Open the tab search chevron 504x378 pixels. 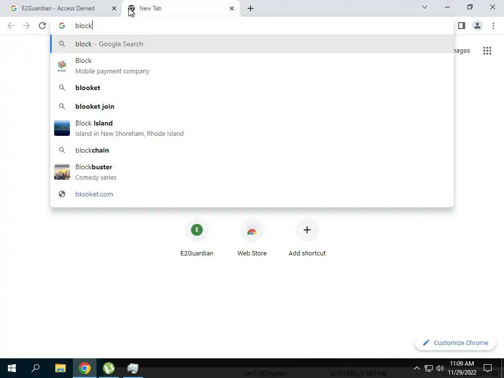(x=425, y=7)
